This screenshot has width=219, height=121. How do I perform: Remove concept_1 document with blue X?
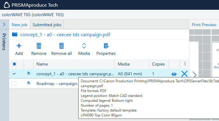tap(184, 74)
